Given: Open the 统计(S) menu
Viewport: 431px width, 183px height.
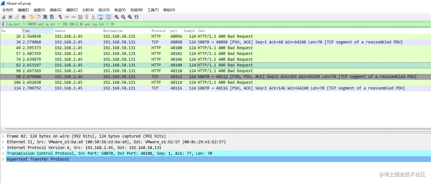Looking at the screenshot, I should [104, 10].
